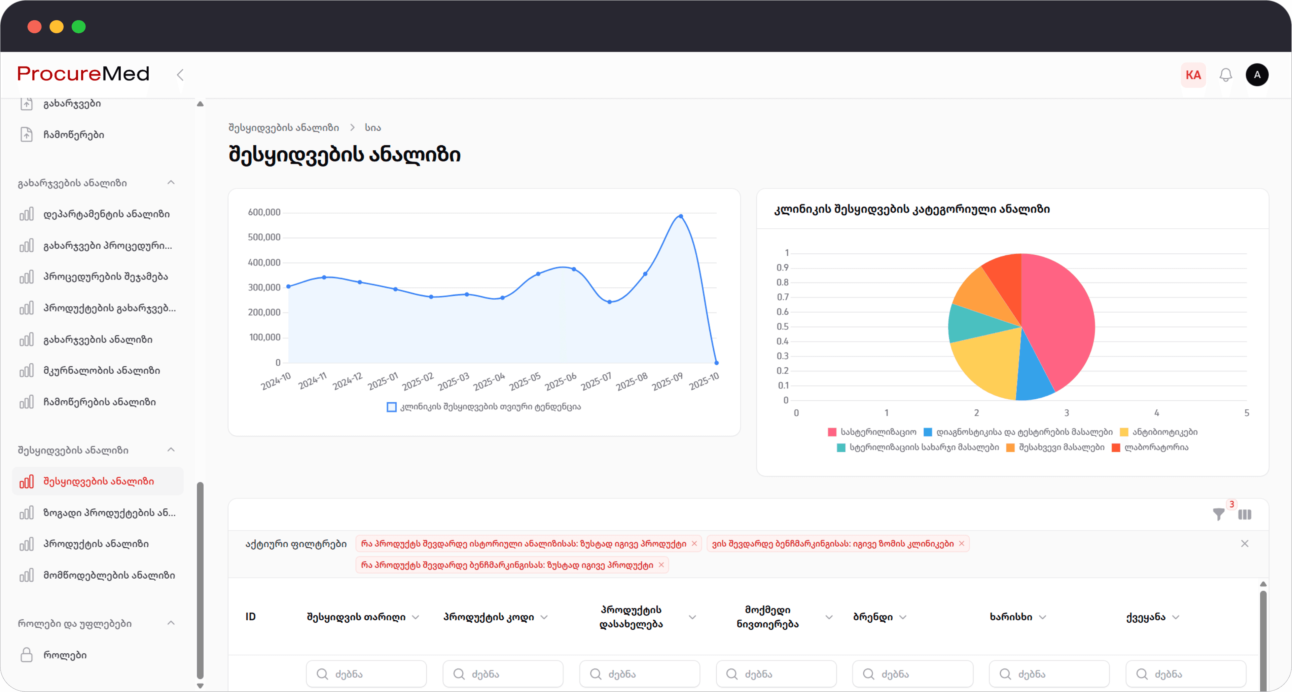Open ჩამოწერები from the sidebar
Image resolution: width=1292 pixels, height=692 pixels.
coord(73,134)
